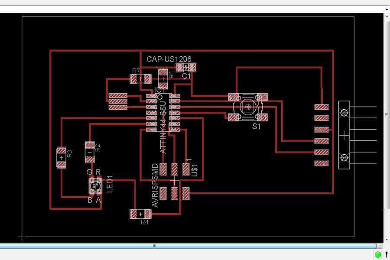This screenshot has height=260, width=390.
Task: Select resistor R4 at its origin cross
Action: [x=140, y=214]
